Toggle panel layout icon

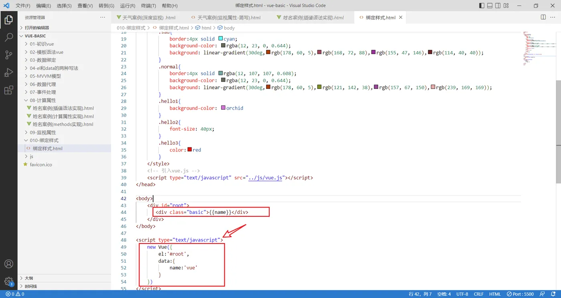click(490, 6)
